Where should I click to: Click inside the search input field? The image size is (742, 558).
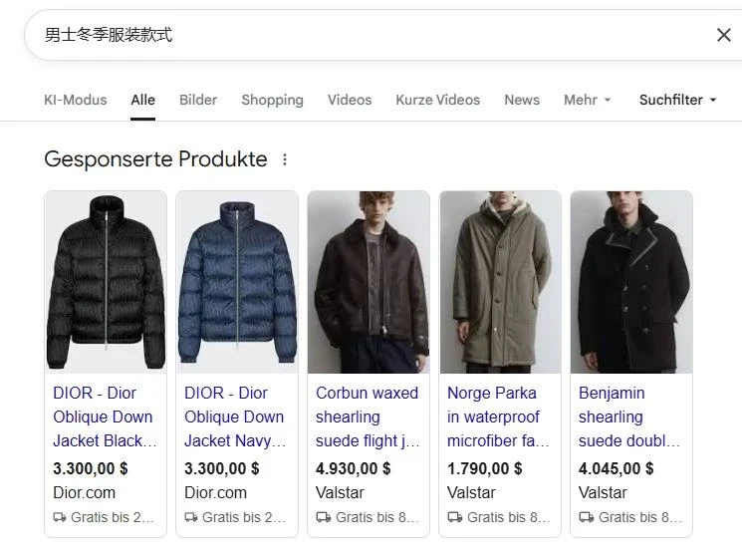pos(370,35)
